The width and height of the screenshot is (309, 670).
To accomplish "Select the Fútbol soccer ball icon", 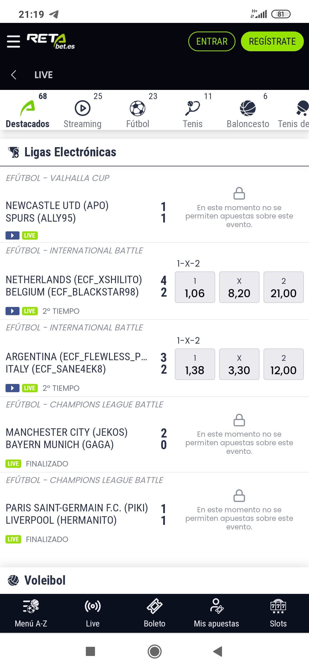I will click(138, 108).
